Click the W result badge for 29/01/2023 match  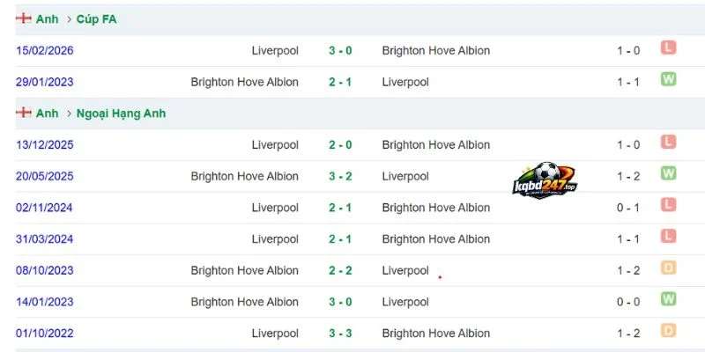pos(668,79)
